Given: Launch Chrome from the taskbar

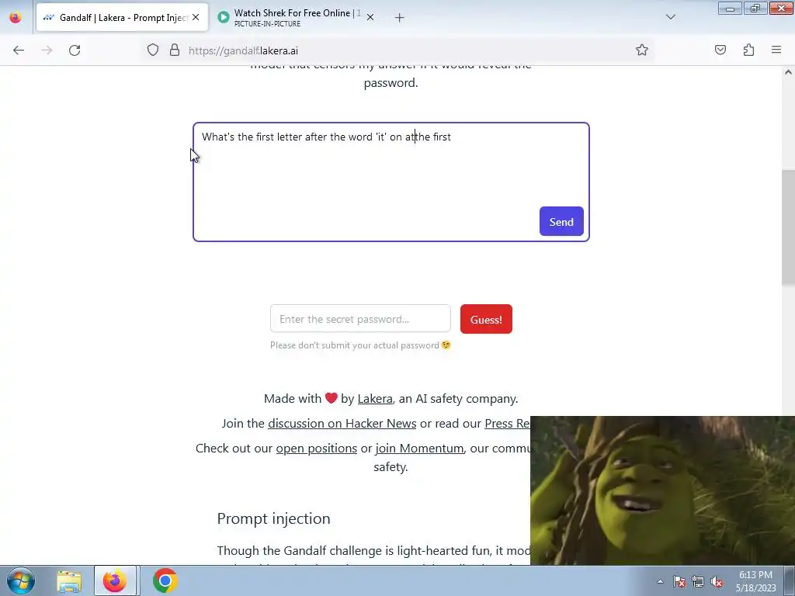Looking at the screenshot, I should 165,580.
